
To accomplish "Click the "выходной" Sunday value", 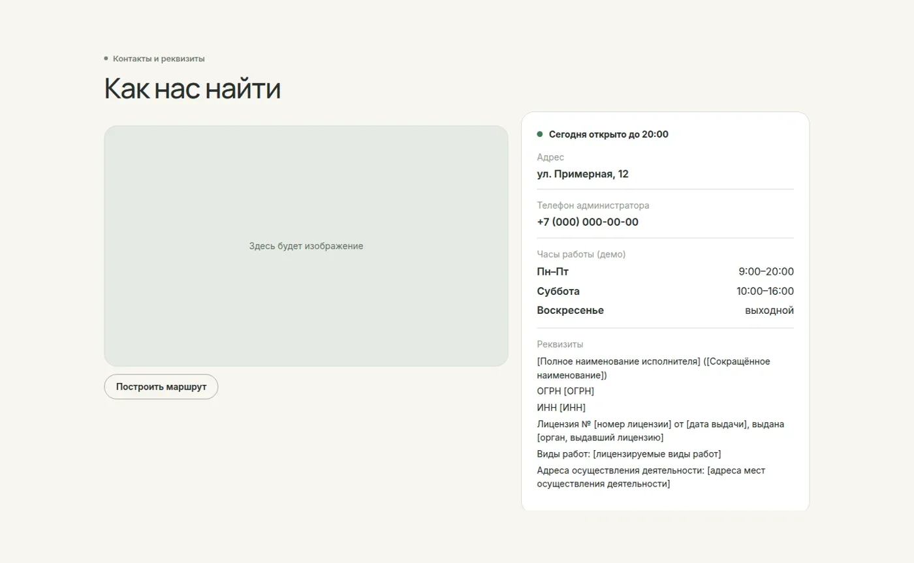I will (x=770, y=311).
